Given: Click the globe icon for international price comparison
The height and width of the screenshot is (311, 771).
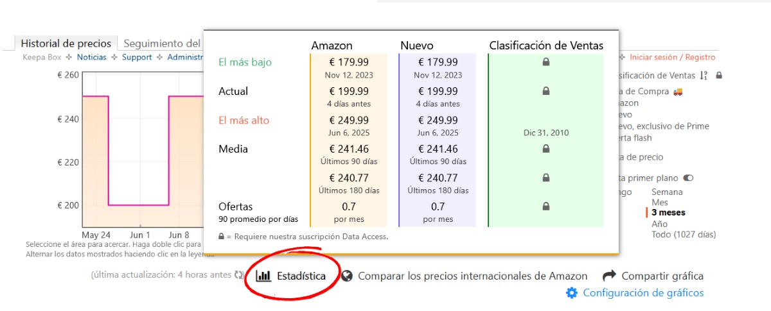Looking at the screenshot, I should tap(347, 276).
